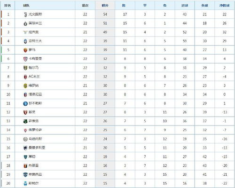The image size is (235, 188).
Task: Open the AC米兰 team name link
Action: click(x=34, y=77)
